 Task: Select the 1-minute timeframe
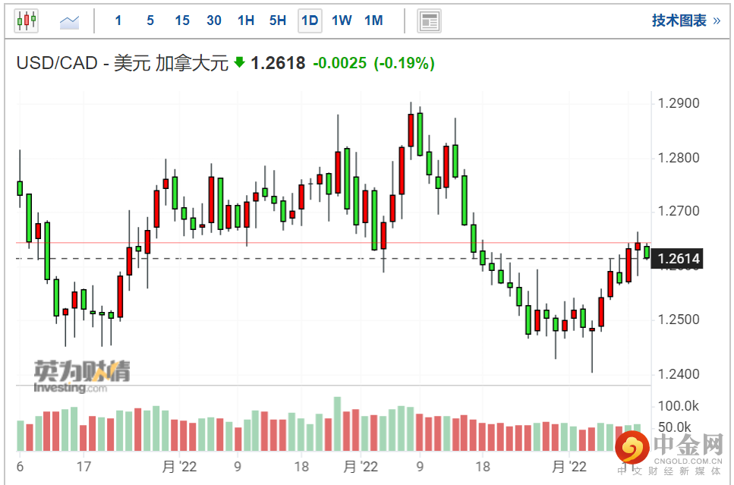pos(118,20)
